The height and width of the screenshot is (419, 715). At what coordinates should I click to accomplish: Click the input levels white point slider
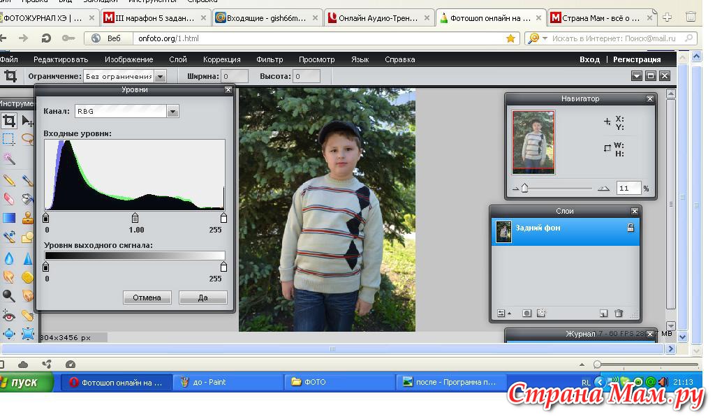pyautogui.click(x=223, y=218)
